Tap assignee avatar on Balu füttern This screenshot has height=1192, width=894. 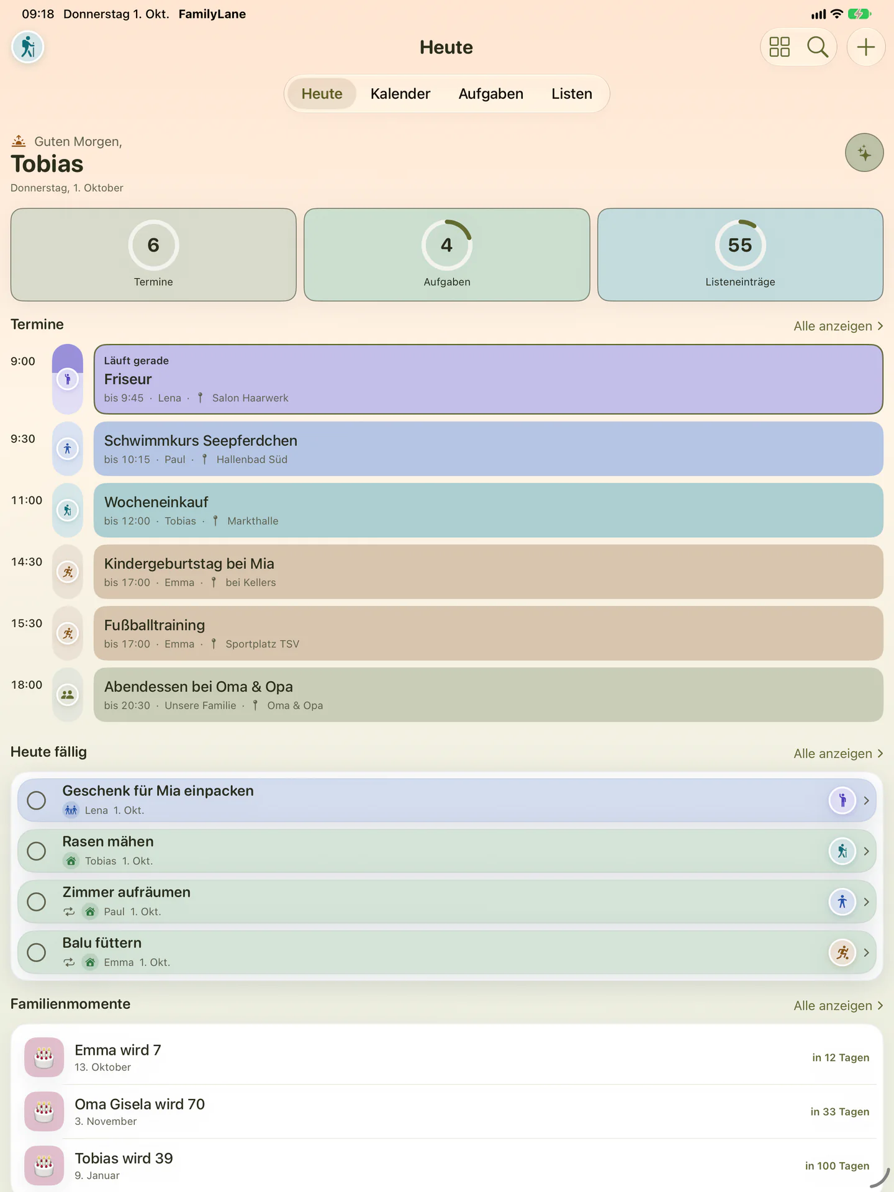pyautogui.click(x=842, y=952)
